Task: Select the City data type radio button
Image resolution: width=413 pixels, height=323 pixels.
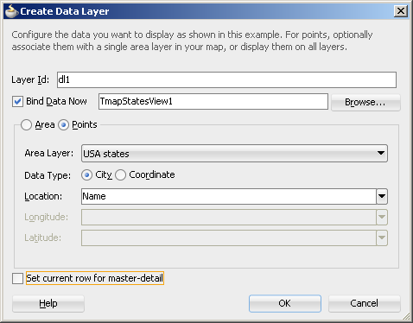Action: (86, 175)
